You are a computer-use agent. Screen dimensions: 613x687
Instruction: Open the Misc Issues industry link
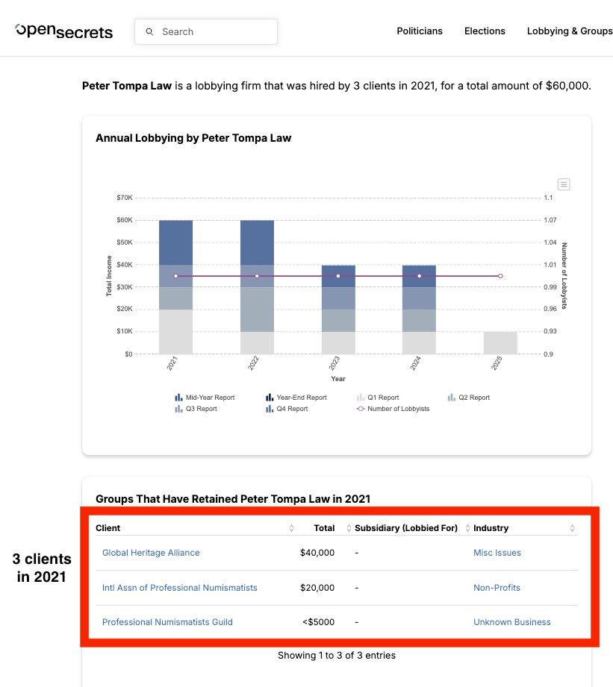pos(497,553)
